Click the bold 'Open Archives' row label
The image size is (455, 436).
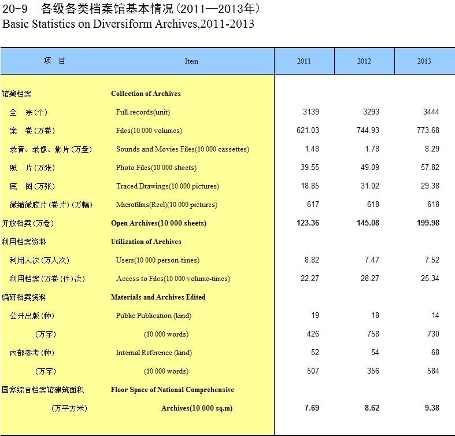coord(158,223)
